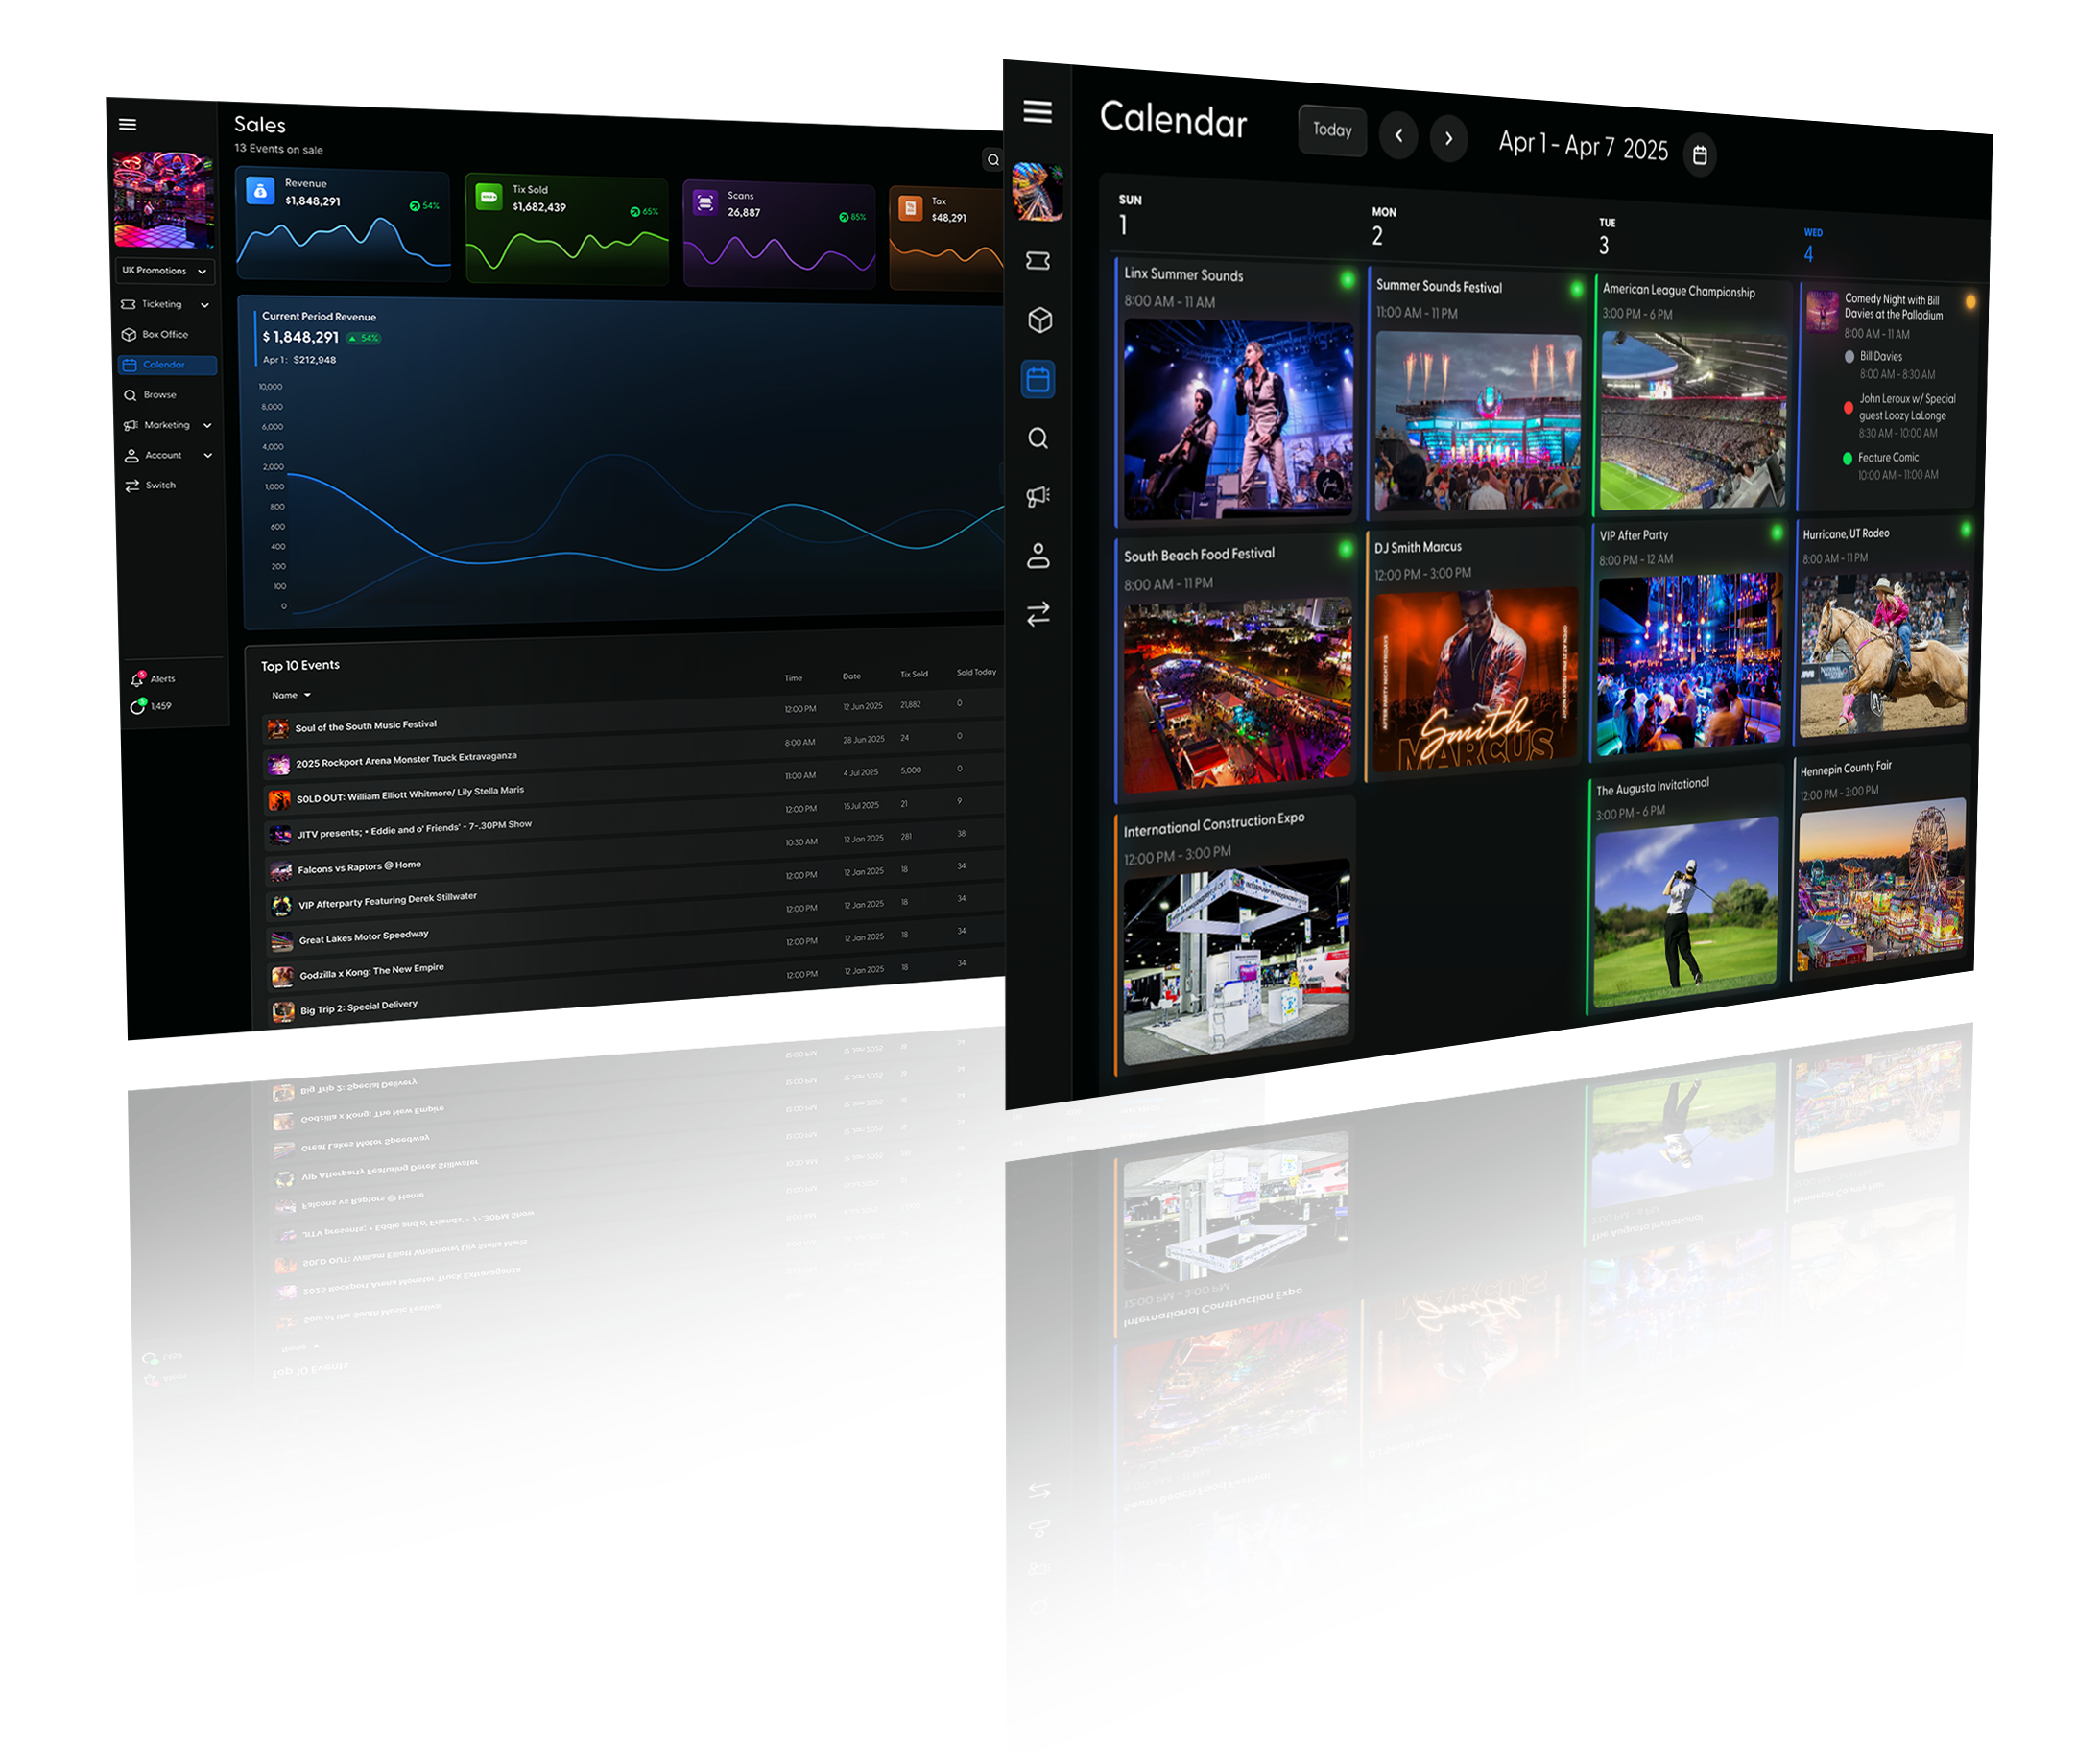Viewport: 2100px width, 1754px height.
Task: Expand the Ticketing menu chevron
Action: tap(205, 305)
